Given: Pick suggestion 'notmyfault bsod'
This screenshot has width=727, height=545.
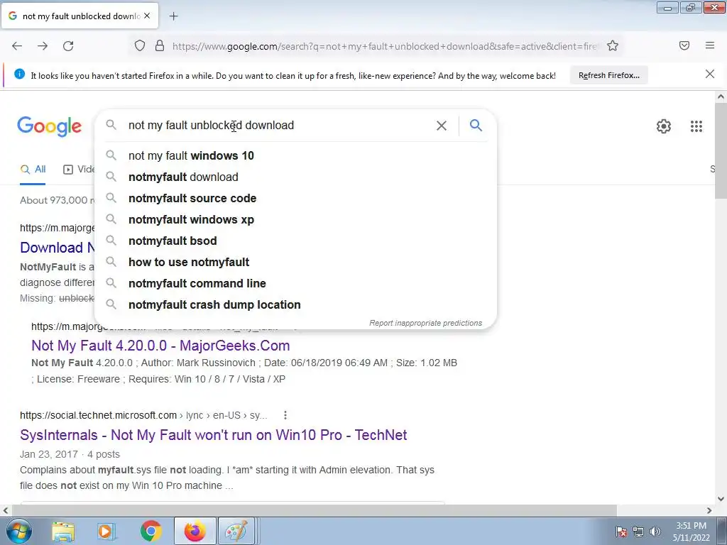Looking at the screenshot, I should click(x=295, y=241).
